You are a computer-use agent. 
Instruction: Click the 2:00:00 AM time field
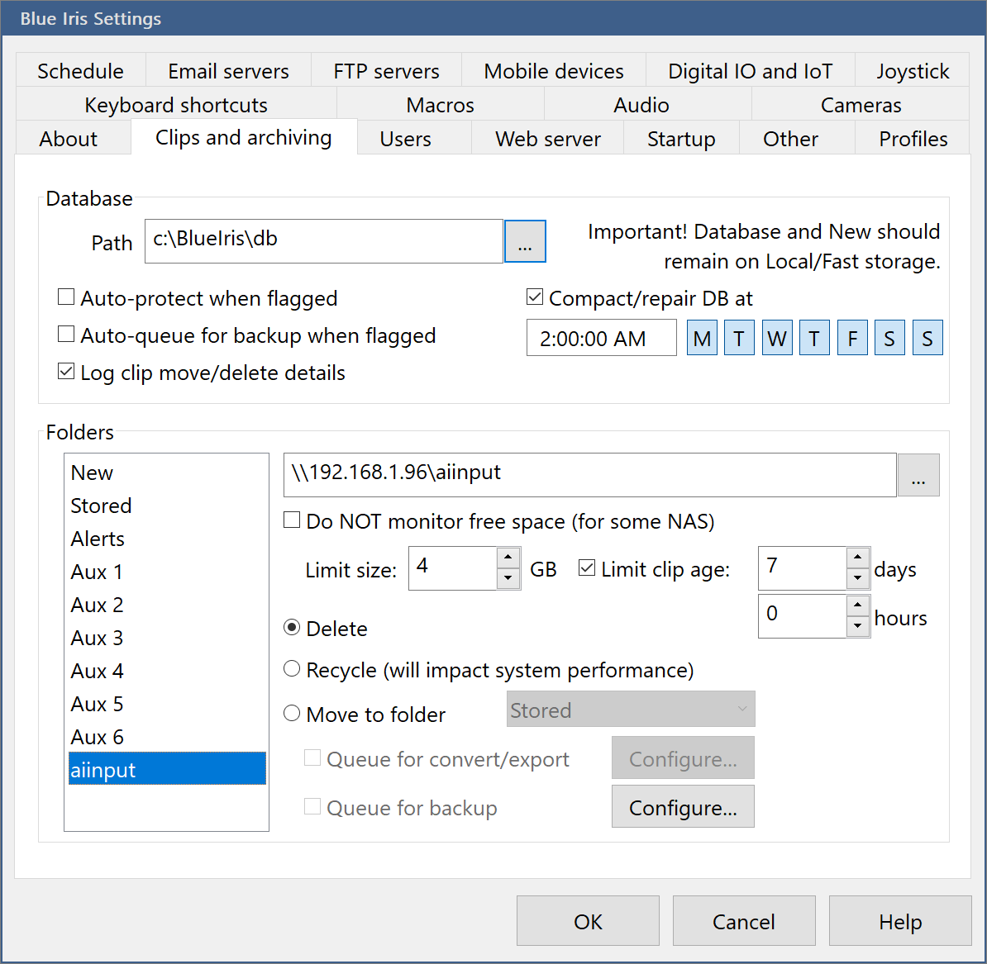tap(601, 339)
